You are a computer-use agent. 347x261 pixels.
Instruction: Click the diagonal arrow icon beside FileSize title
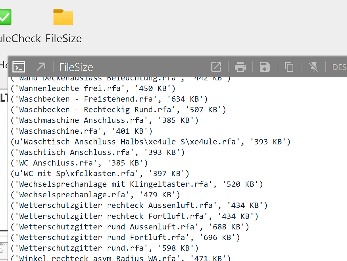41,66
